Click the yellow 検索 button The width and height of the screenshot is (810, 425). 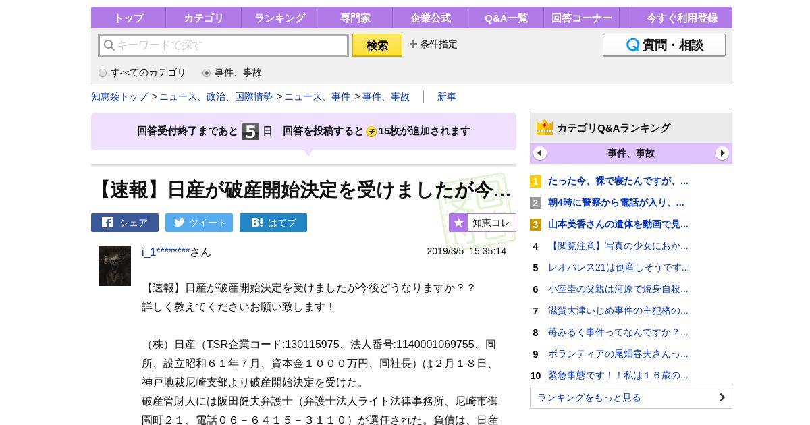pyautogui.click(x=377, y=45)
